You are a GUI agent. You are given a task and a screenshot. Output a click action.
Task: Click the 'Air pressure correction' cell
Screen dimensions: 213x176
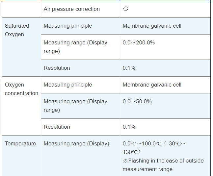(71, 9)
